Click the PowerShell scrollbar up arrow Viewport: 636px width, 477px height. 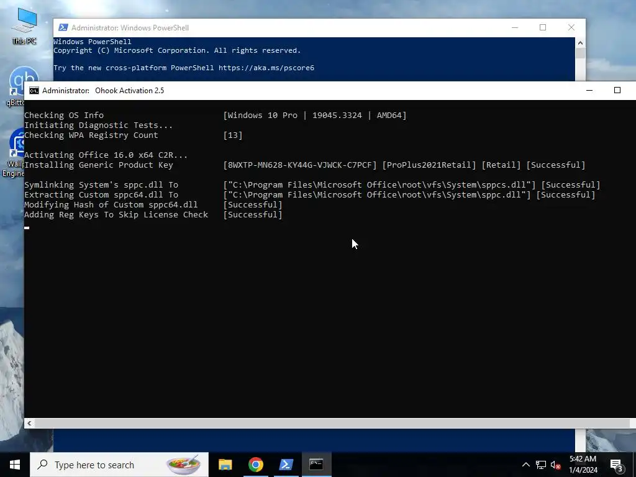coord(580,43)
